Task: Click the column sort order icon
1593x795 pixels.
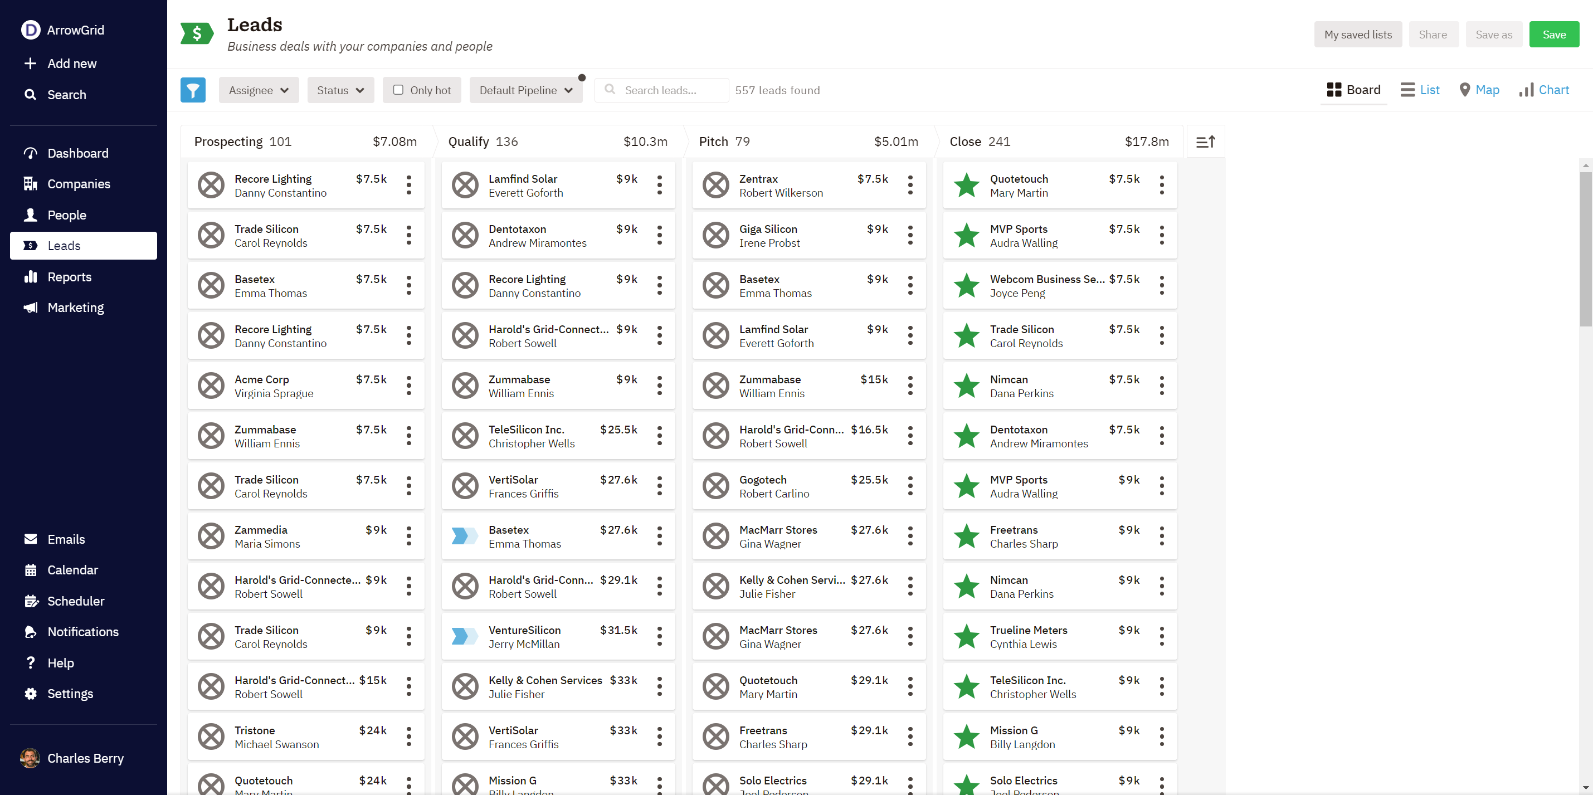Action: (1205, 142)
